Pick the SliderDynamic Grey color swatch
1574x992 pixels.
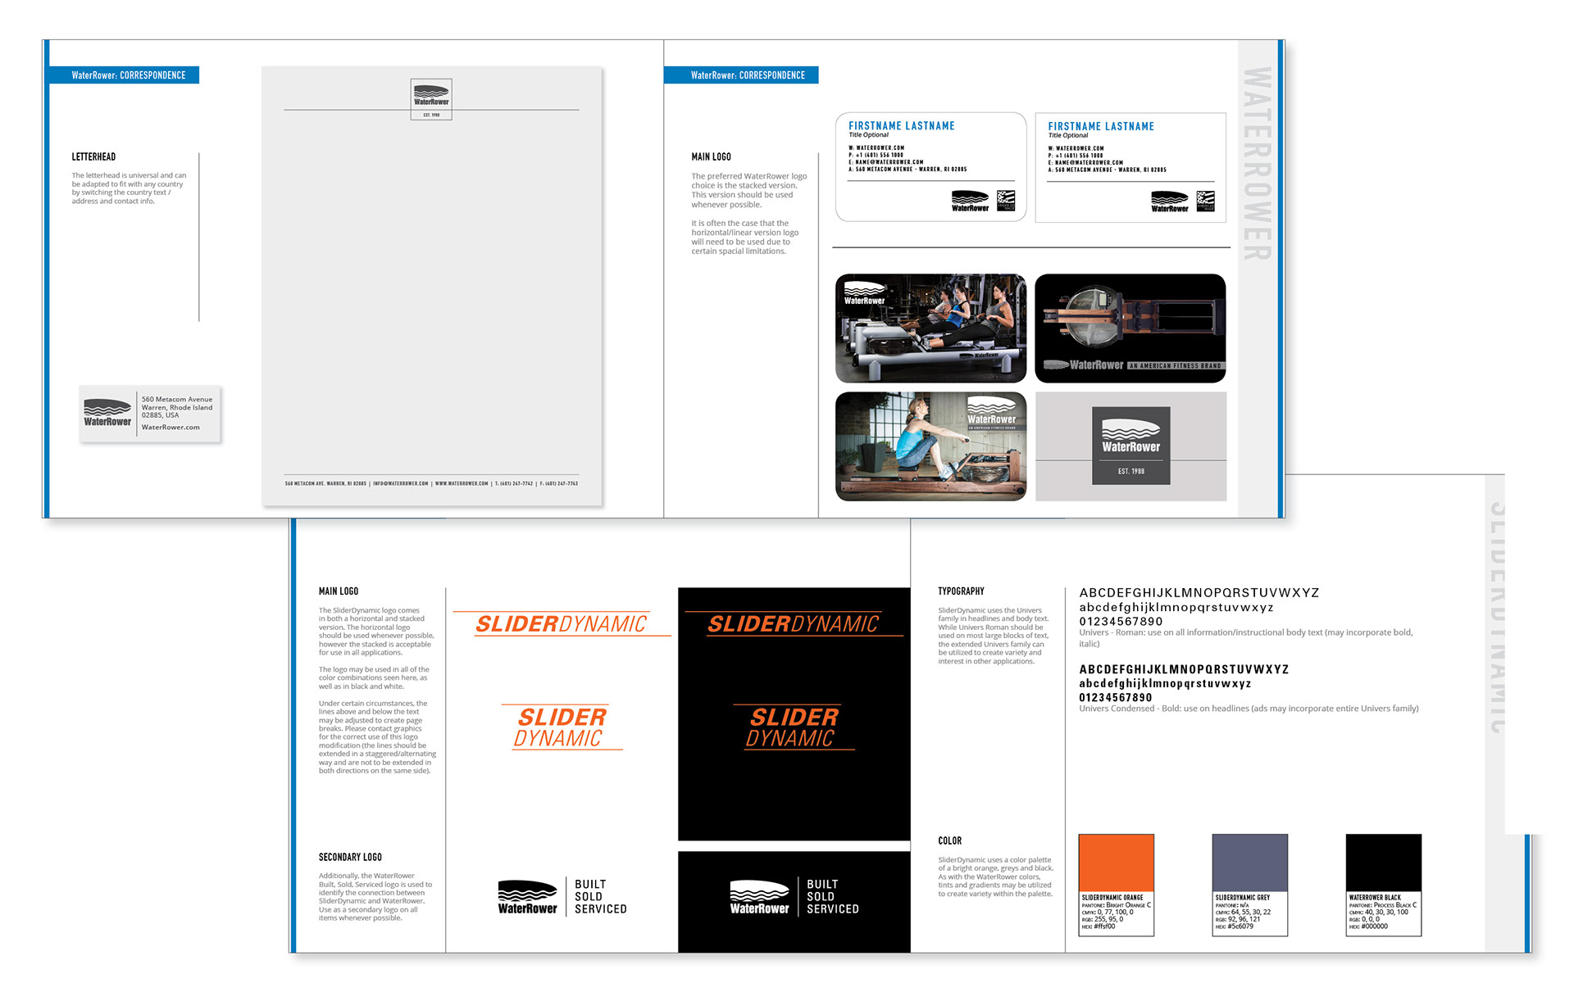click(1249, 863)
